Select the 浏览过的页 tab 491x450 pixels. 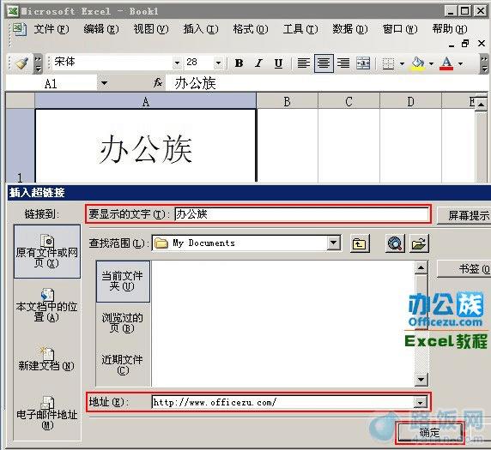point(123,323)
